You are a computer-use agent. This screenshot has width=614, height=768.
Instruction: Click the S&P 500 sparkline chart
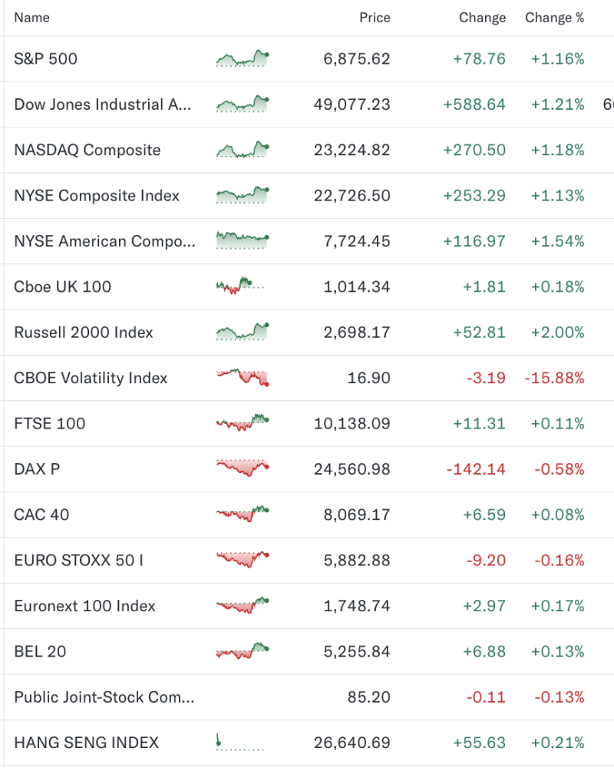coord(242,58)
